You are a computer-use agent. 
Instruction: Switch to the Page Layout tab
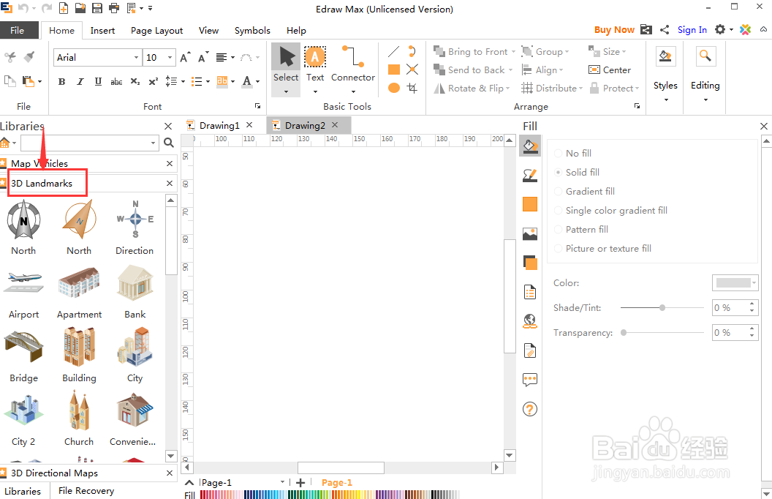(156, 31)
